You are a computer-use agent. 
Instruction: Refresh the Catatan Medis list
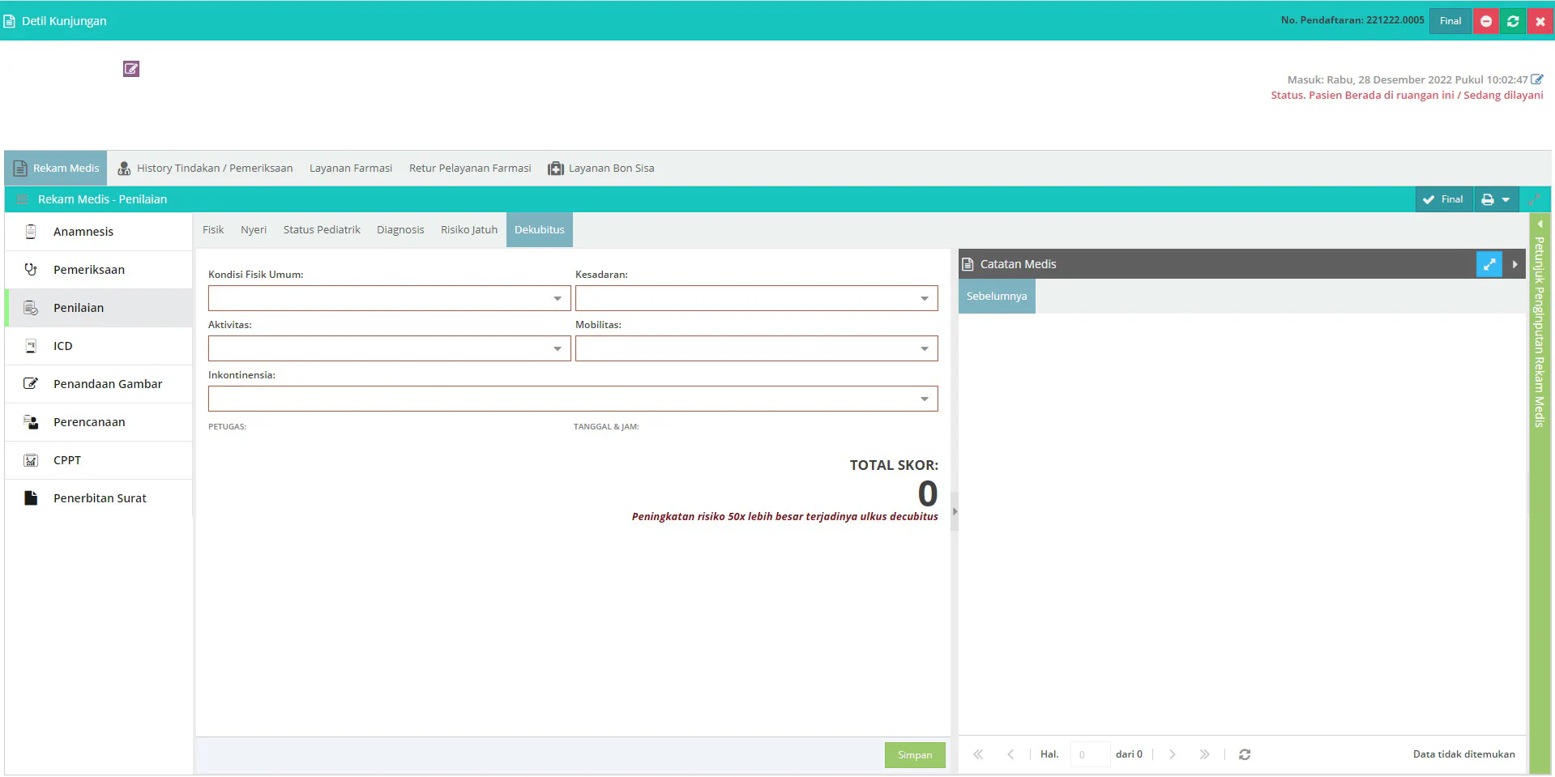point(1245,754)
